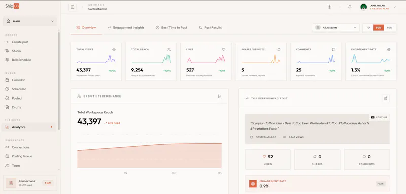
Task: Toggle the sidebar collapse button
Action: [72, 7]
